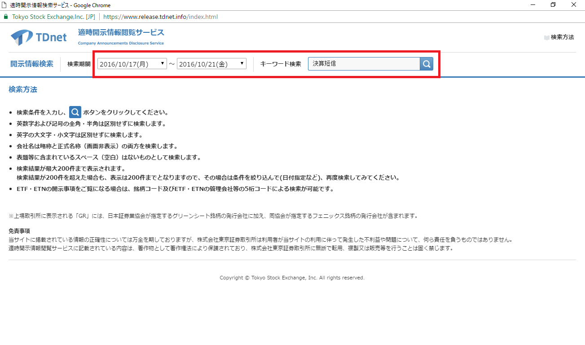Click the ※上場取引所に表示される「GR」 note
The width and height of the screenshot is (585, 345).
(x=213, y=216)
